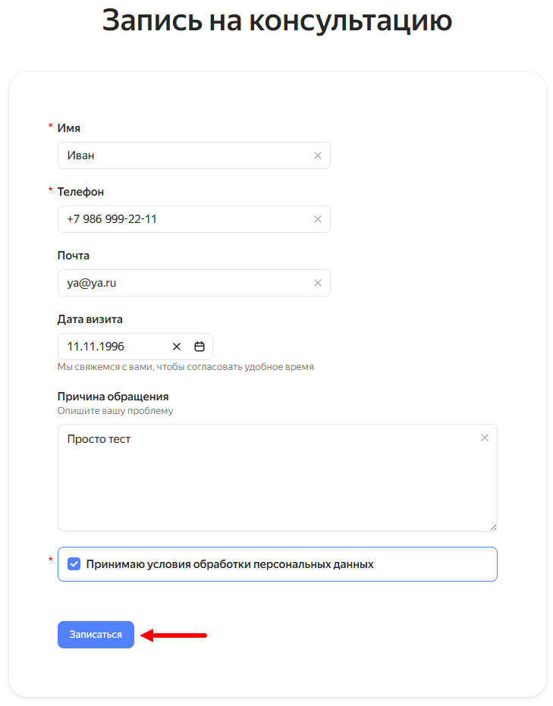Click the textarea resize handle corner
The height and width of the screenshot is (706, 553).
coord(493,526)
